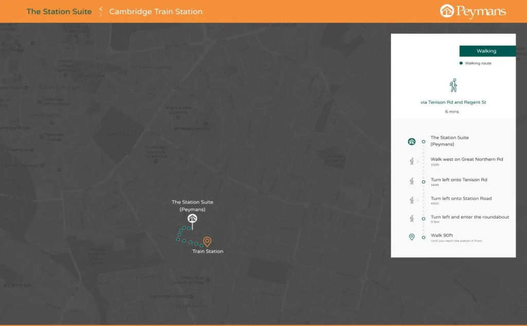Viewport: 527px width, 326px height.
Task: Click the green house icon beside The Station Suite step
Action: 411,142
